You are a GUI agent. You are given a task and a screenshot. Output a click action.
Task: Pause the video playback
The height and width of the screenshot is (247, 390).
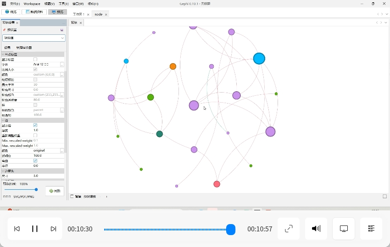tap(35, 229)
